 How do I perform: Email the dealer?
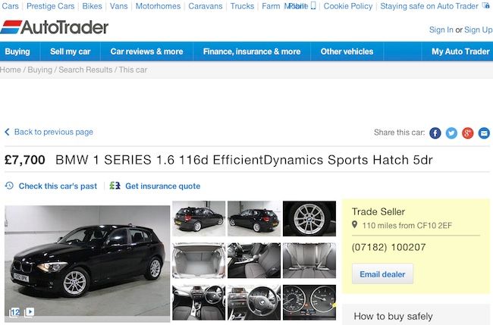pos(382,274)
